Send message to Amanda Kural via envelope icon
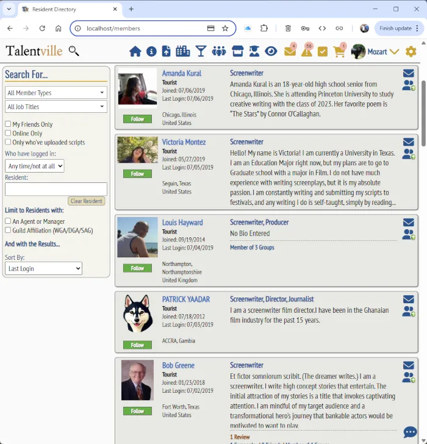The image size is (427, 444). (x=408, y=73)
